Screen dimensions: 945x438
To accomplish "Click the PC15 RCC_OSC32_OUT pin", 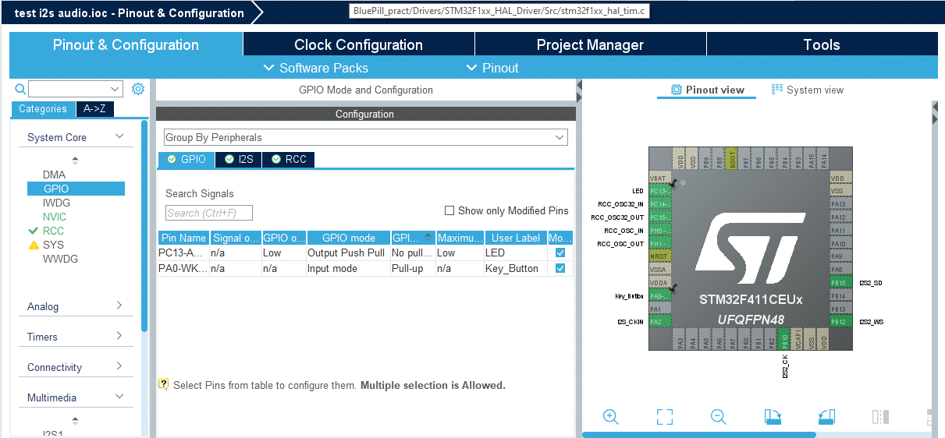I will tap(659, 217).
